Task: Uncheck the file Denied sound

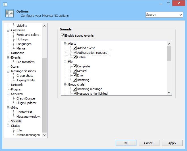Action: [75, 71]
